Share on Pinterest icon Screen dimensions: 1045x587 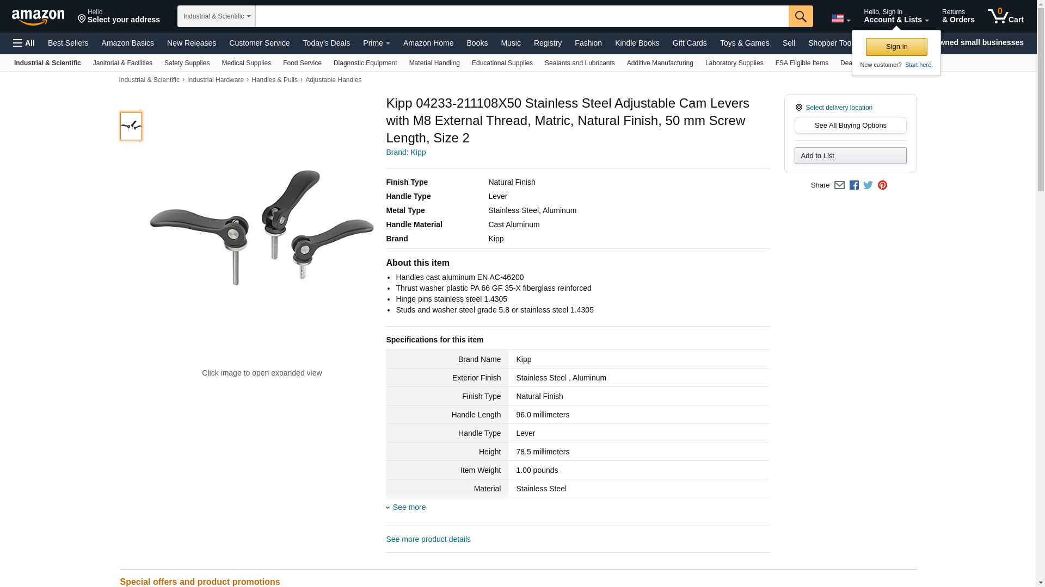[882, 185]
